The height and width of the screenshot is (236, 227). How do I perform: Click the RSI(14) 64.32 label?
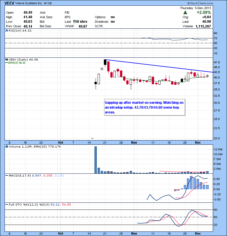[x=20, y=30]
